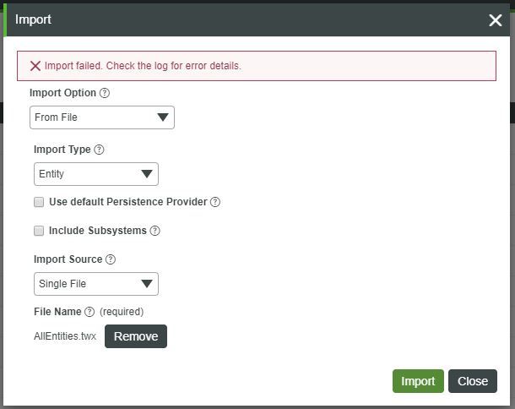Enable Use default Persistence Provider checkbox
Image resolution: width=515 pixels, height=409 pixels.
click(39, 203)
